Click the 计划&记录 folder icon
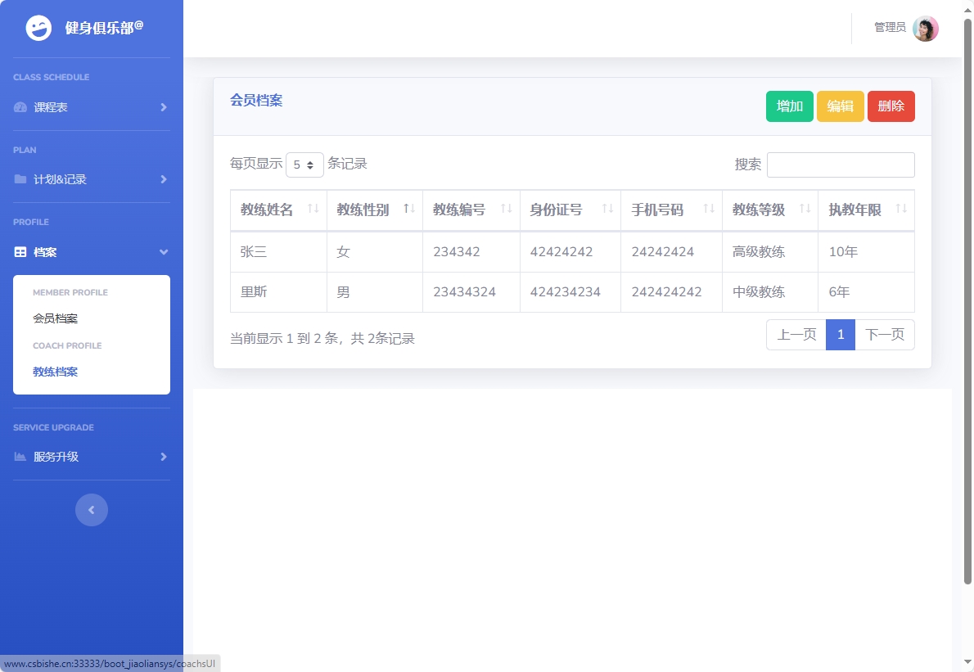 (20, 179)
